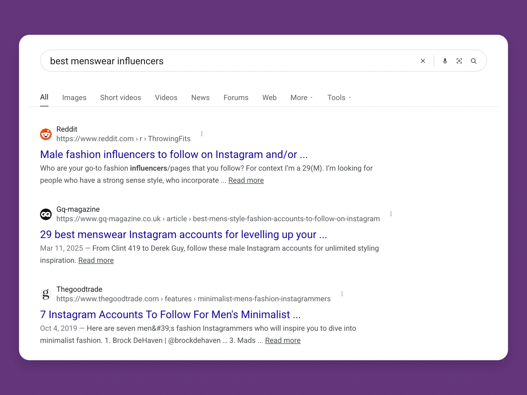Image resolution: width=527 pixels, height=395 pixels.
Task: Open the three-dot menu on the Thegoodtrade result
Action: pyautogui.click(x=342, y=294)
